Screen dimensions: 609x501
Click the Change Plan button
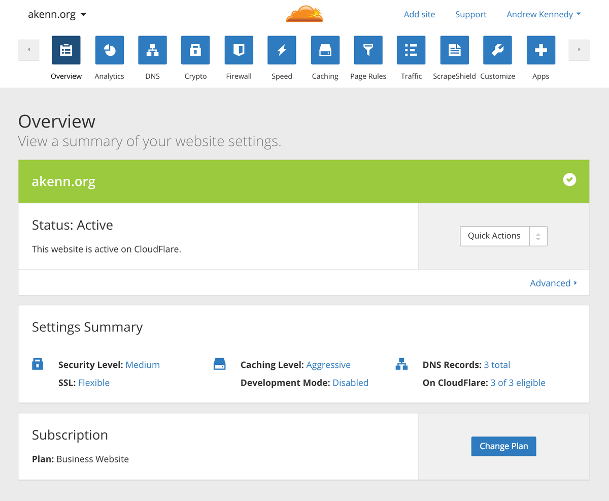503,446
